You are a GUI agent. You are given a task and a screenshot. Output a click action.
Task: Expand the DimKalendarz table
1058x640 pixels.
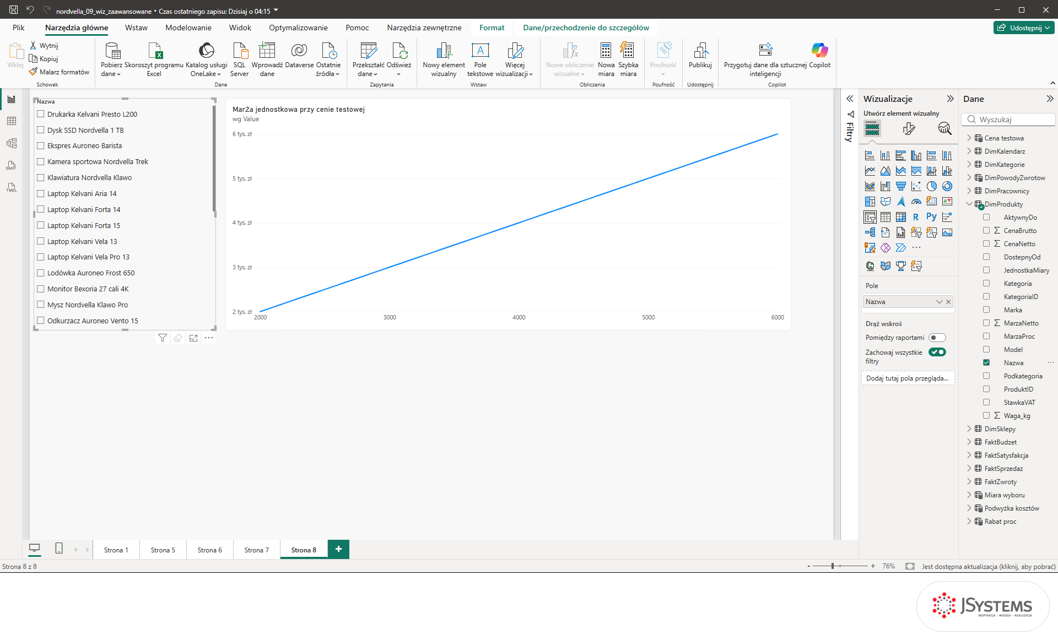(969, 151)
